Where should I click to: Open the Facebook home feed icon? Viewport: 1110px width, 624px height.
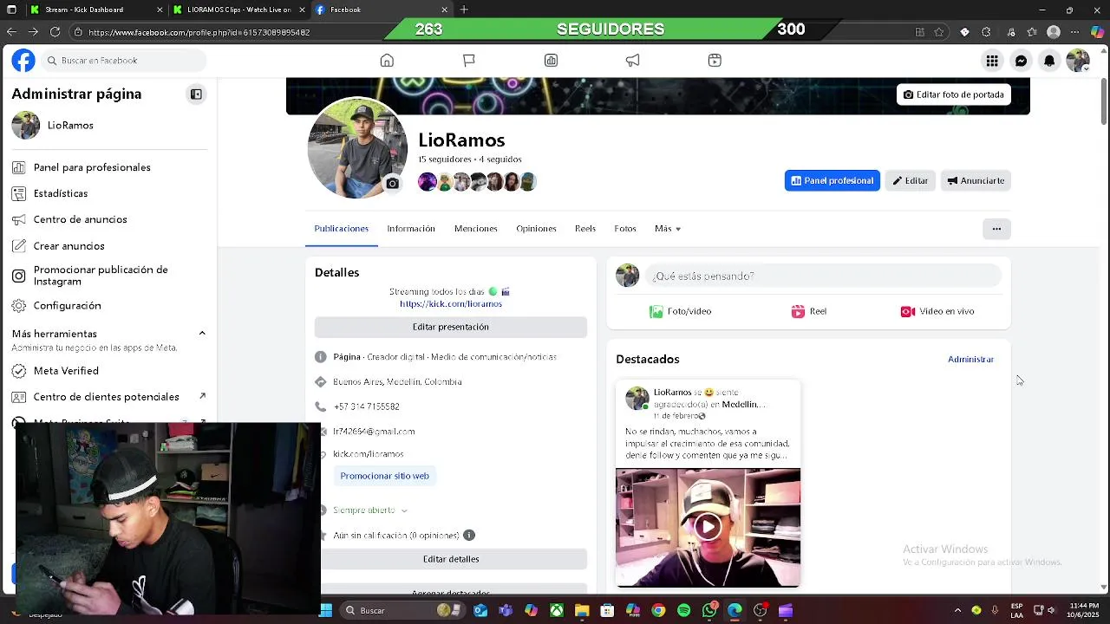pos(387,61)
